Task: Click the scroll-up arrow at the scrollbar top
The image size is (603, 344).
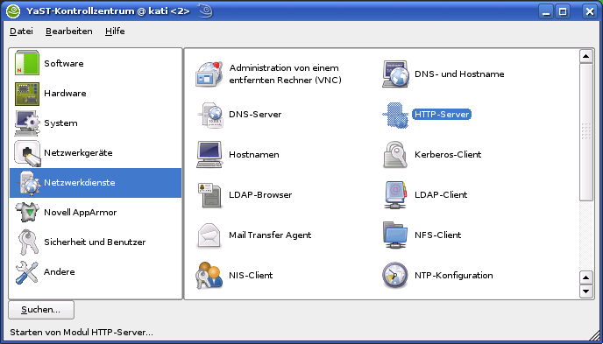Action: [585, 56]
